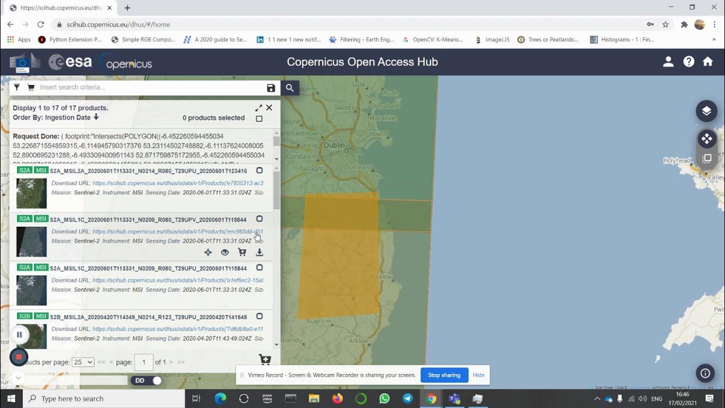Switch map to navigation pan mode

(x=706, y=139)
